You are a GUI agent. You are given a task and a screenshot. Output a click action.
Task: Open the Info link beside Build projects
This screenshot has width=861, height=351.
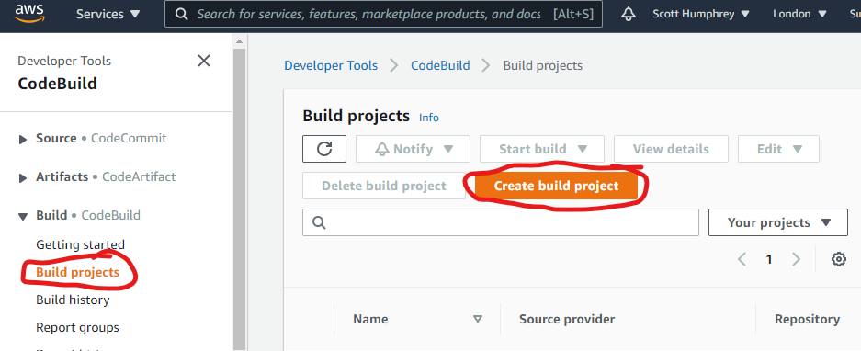(429, 118)
